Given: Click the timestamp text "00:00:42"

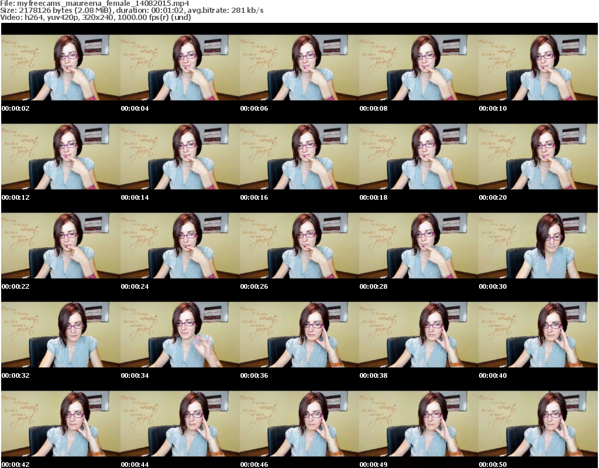Looking at the screenshot, I should coord(16,464).
